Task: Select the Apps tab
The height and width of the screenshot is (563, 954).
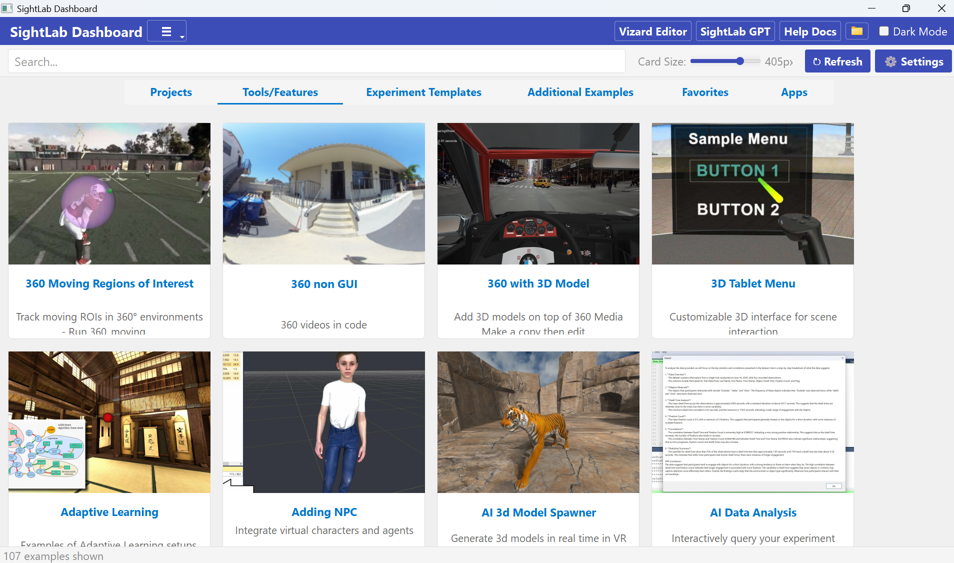Action: coord(794,92)
